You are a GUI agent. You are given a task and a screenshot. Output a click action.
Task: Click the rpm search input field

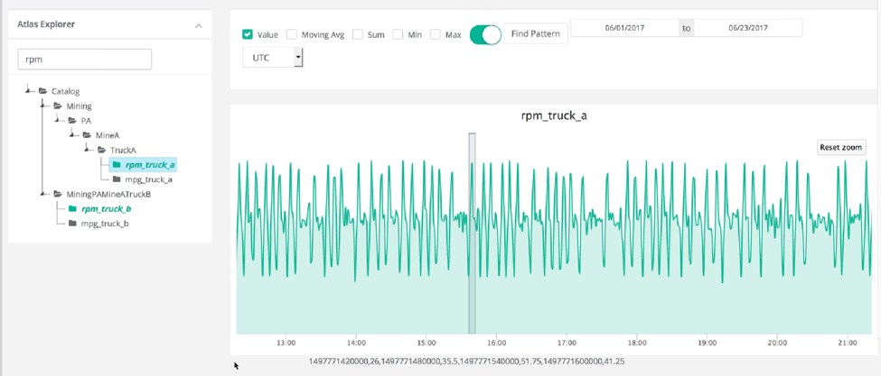[85, 59]
